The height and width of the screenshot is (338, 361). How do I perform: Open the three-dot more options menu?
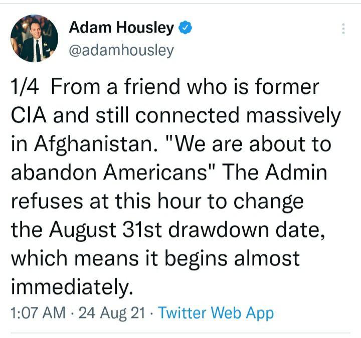click(x=343, y=29)
